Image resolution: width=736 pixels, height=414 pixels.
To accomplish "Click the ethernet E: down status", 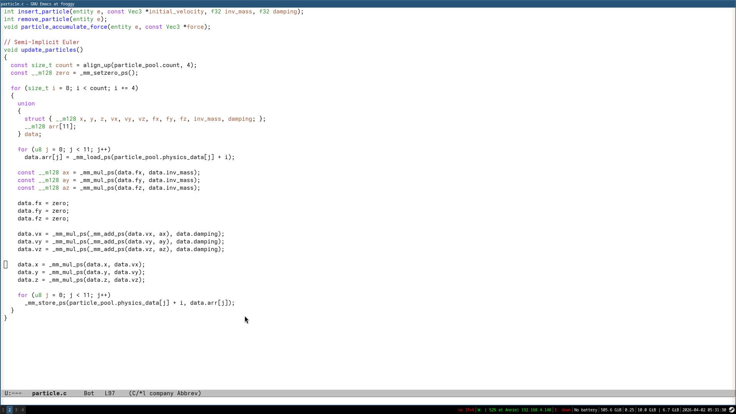I will click(563, 410).
